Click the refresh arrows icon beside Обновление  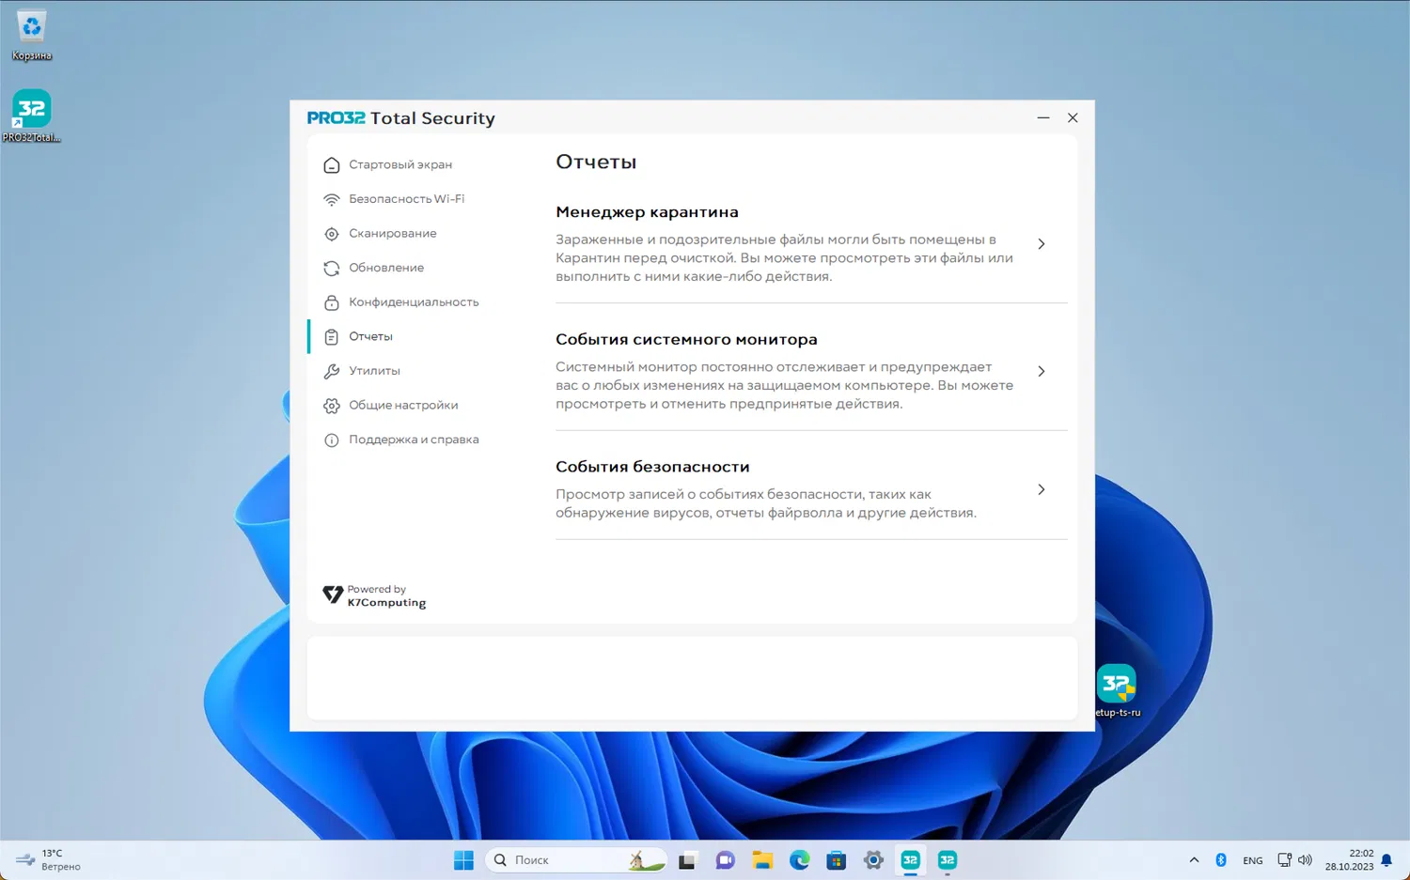pos(331,269)
